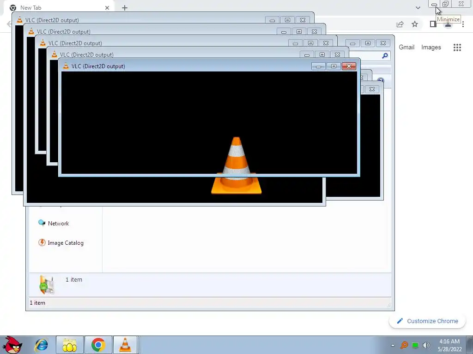Click the Chrome share this page icon

[400, 24]
